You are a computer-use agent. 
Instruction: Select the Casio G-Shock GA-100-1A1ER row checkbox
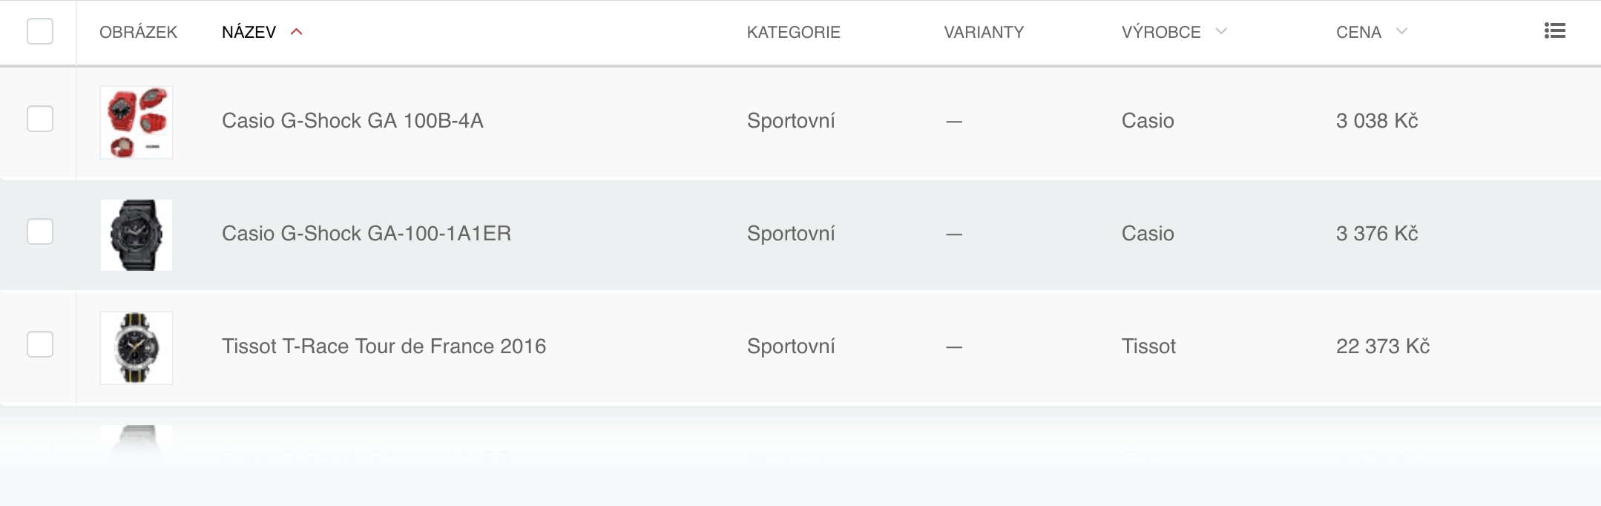[x=40, y=231]
